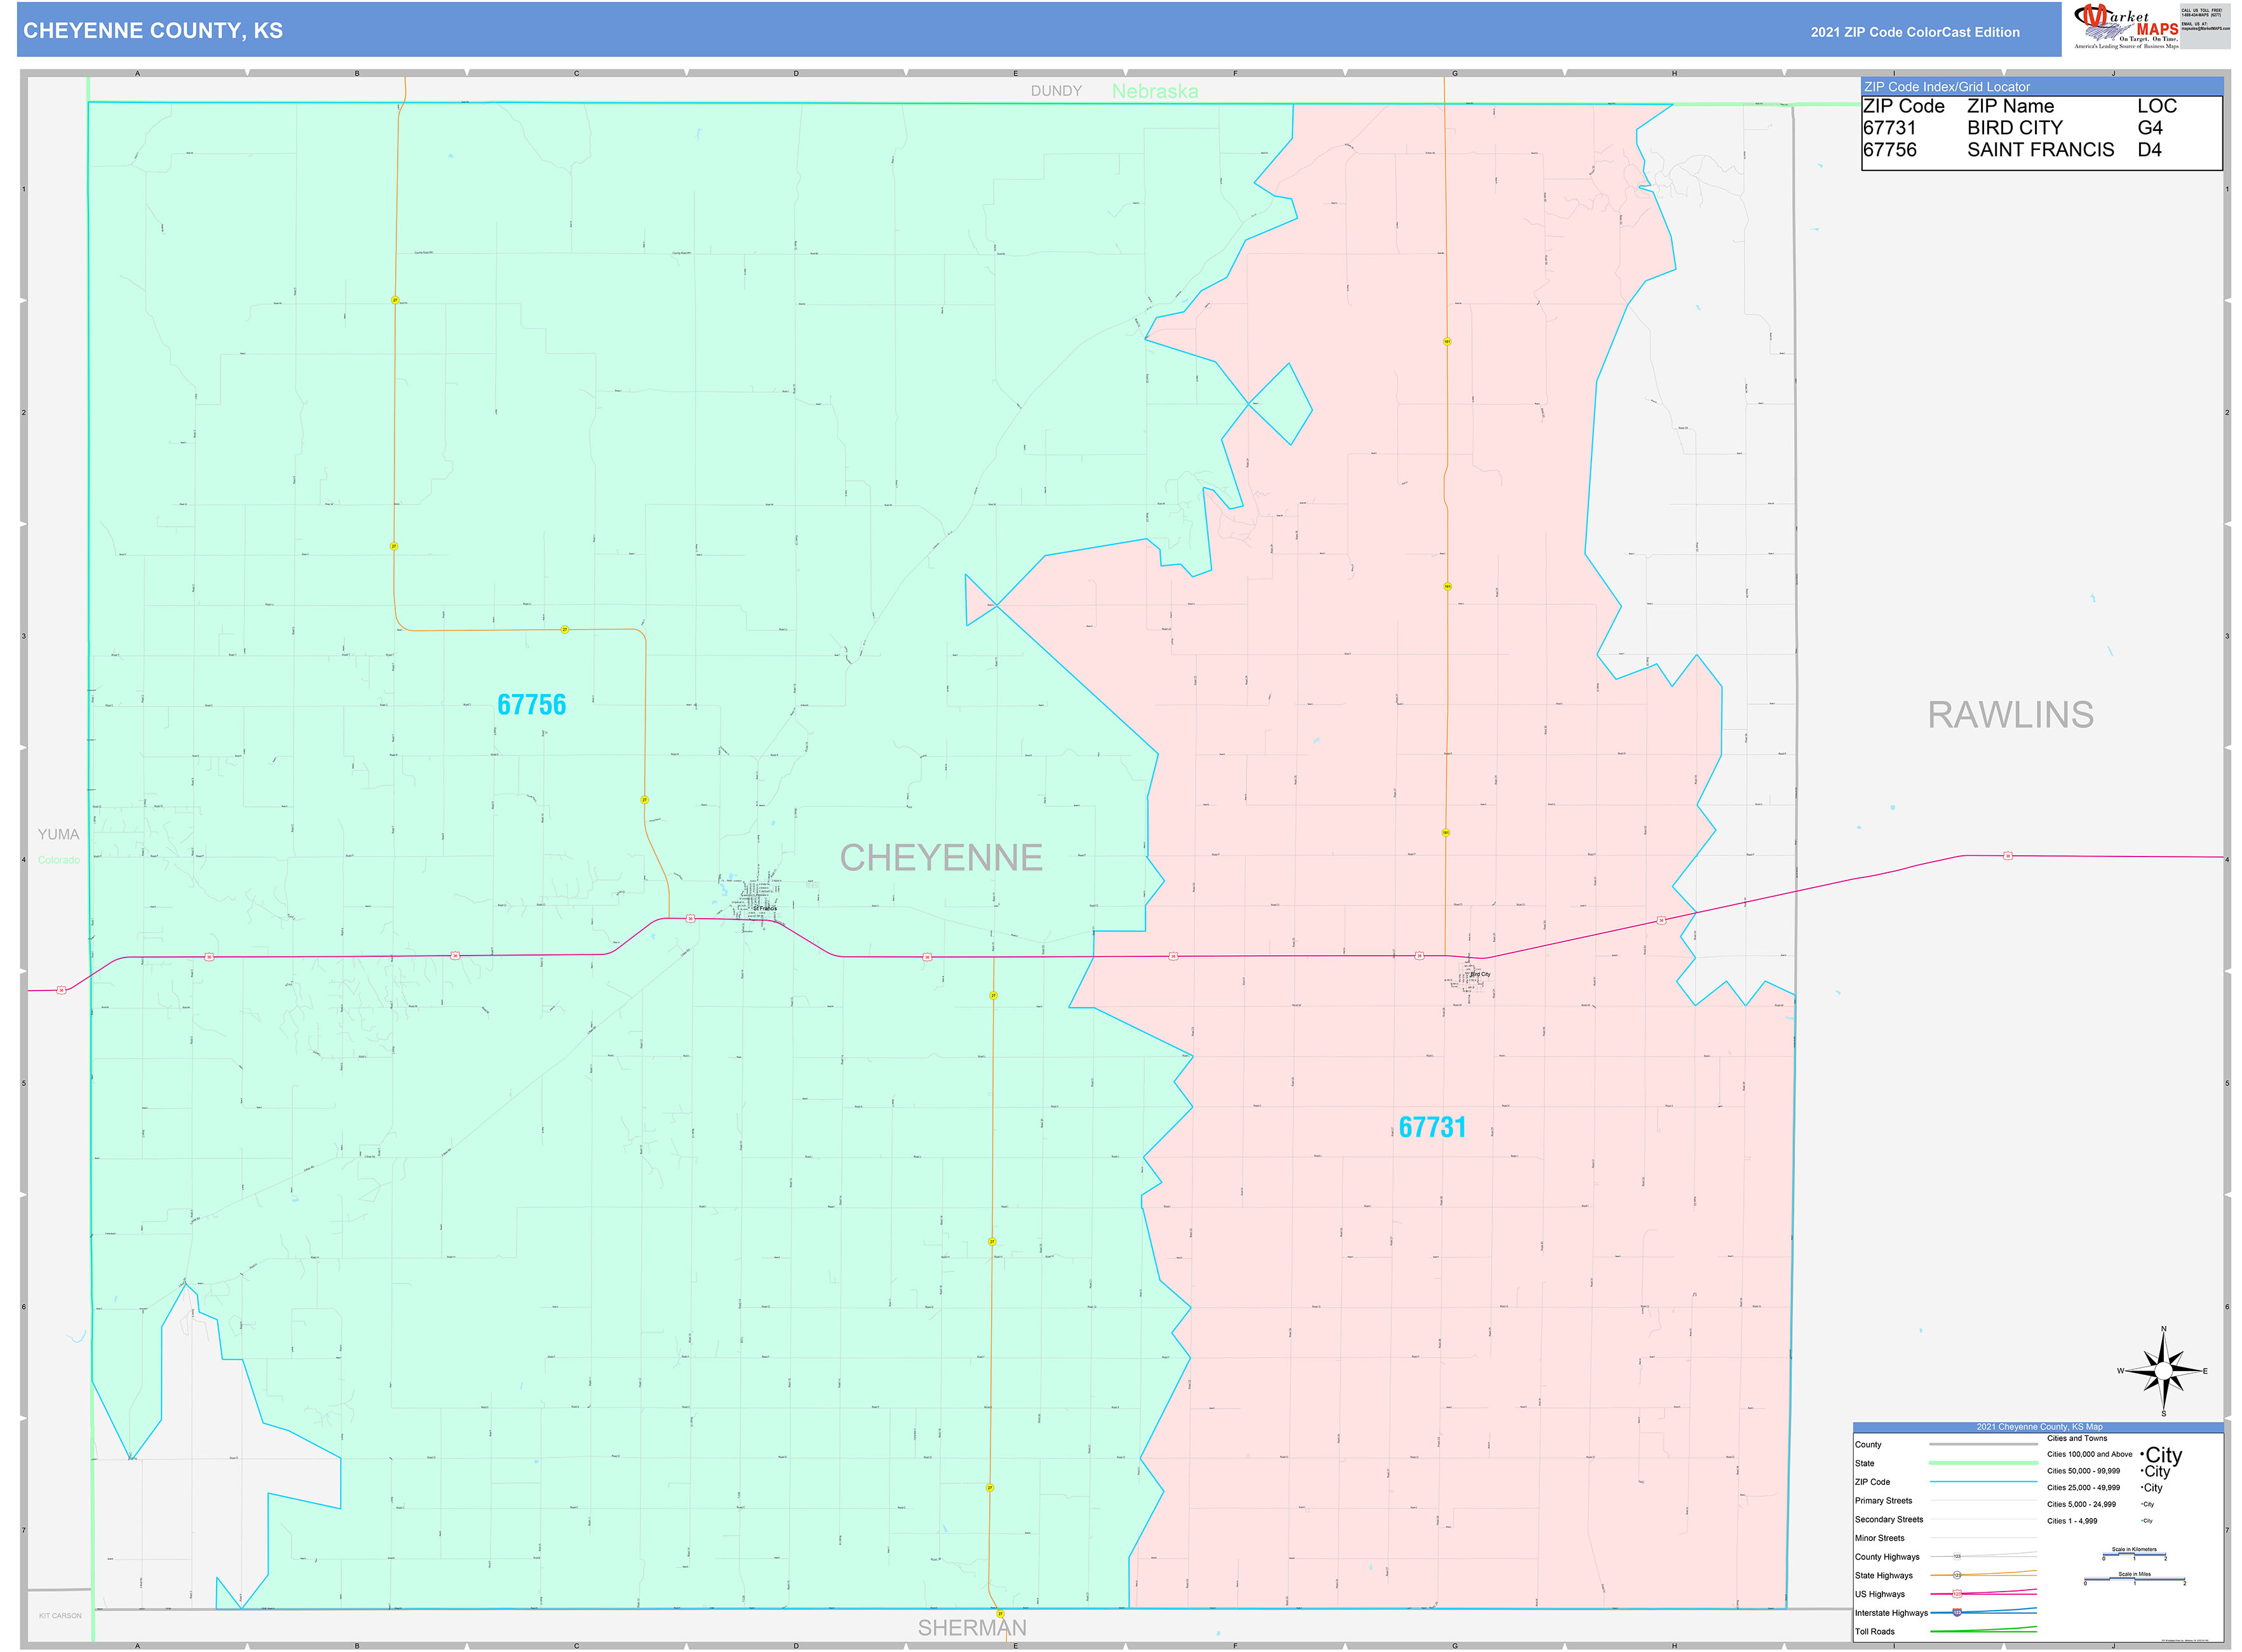Click the US Highways shield symbol in legend
Image resolution: width=2242 pixels, height=1652 pixels.
click(1958, 1594)
